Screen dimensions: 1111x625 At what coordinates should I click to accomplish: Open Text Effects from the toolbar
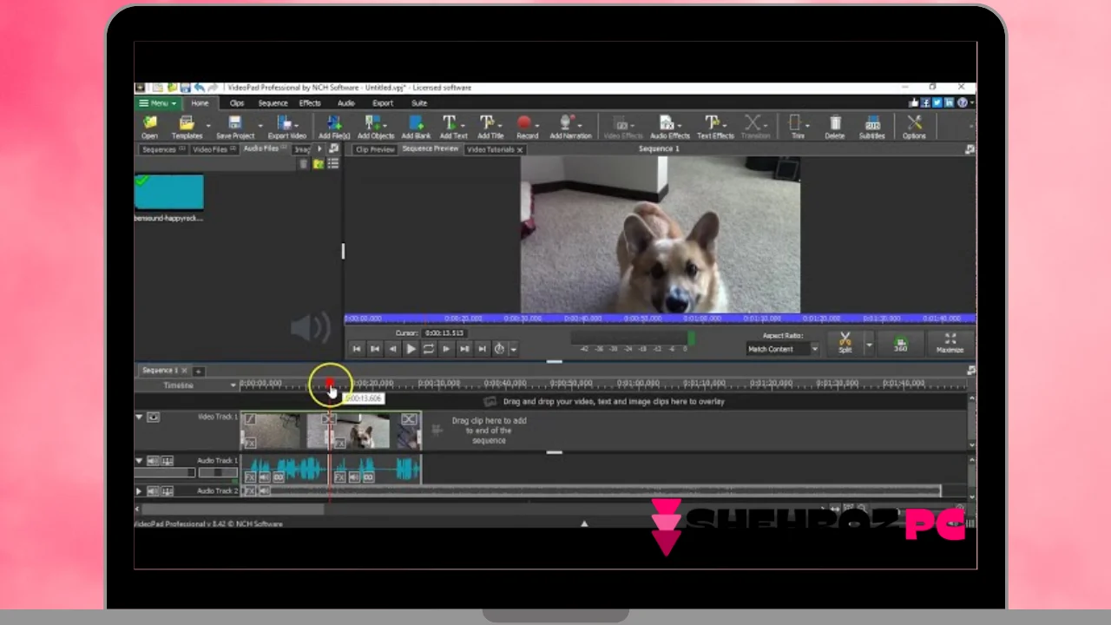715,127
